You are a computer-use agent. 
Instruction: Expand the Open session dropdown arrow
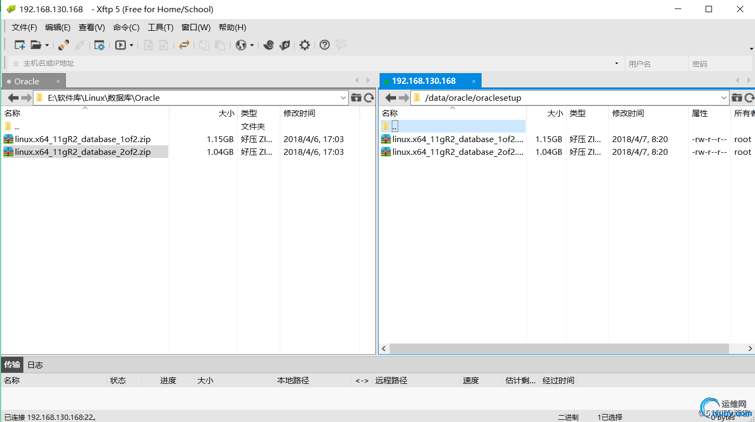coord(47,46)
